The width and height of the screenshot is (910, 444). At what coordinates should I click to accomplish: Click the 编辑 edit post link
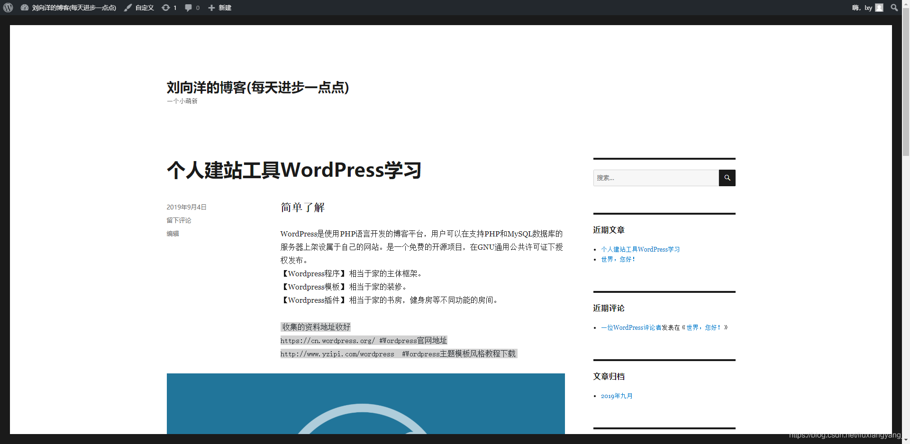[x=173, y=234]
